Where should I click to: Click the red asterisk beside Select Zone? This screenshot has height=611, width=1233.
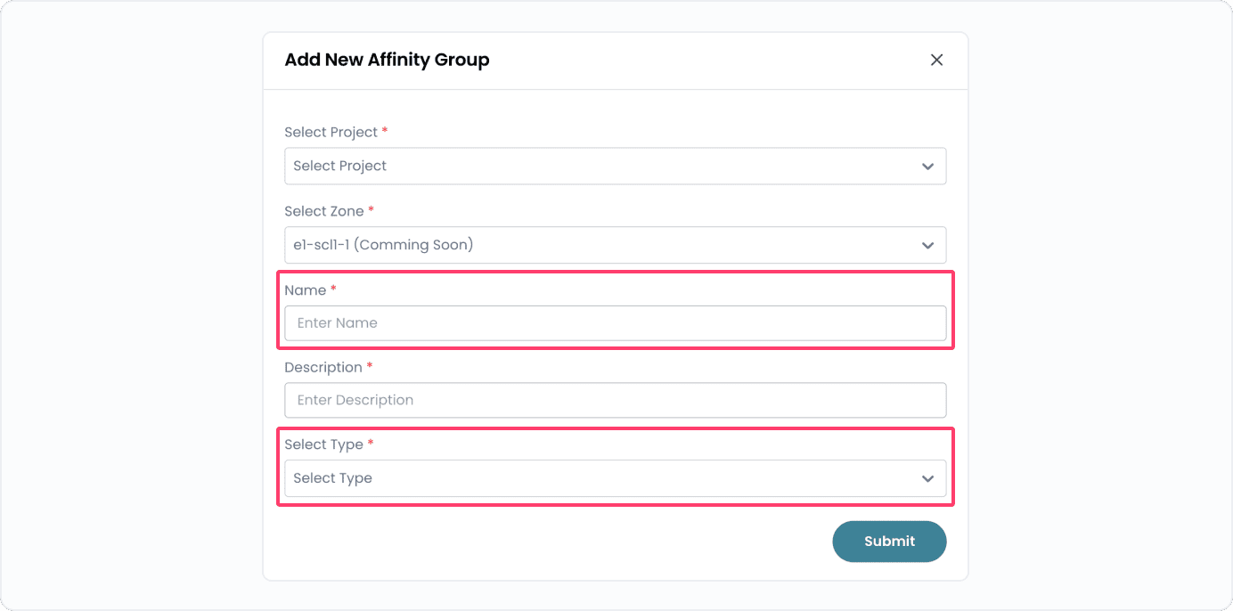tap(371, 211)
